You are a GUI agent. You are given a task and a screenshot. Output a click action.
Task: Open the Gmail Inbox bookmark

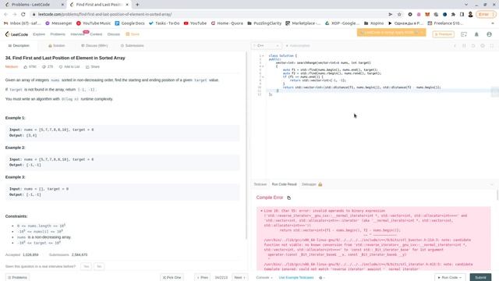[x=22, y=23]
